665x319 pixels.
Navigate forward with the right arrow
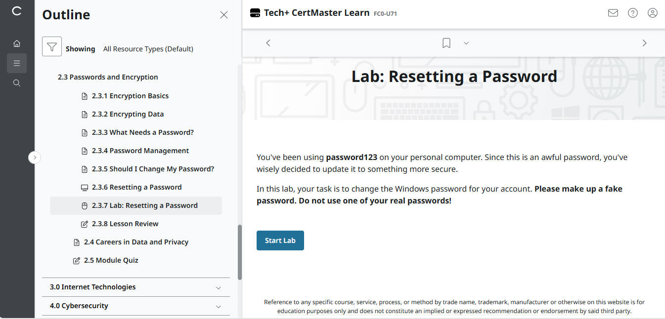[644, 43]
